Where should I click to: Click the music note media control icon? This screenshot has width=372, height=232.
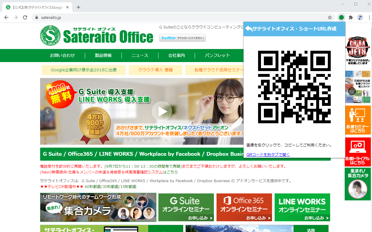[x=360, y=17]
